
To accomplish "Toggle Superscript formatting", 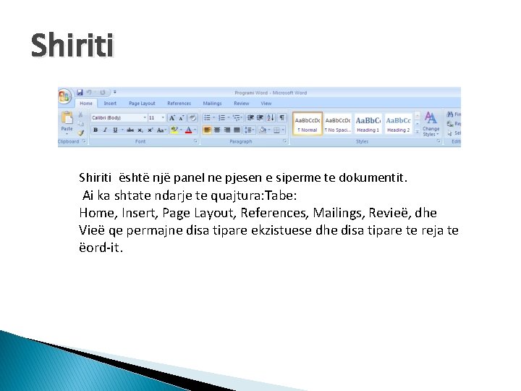I will point(151,130).
